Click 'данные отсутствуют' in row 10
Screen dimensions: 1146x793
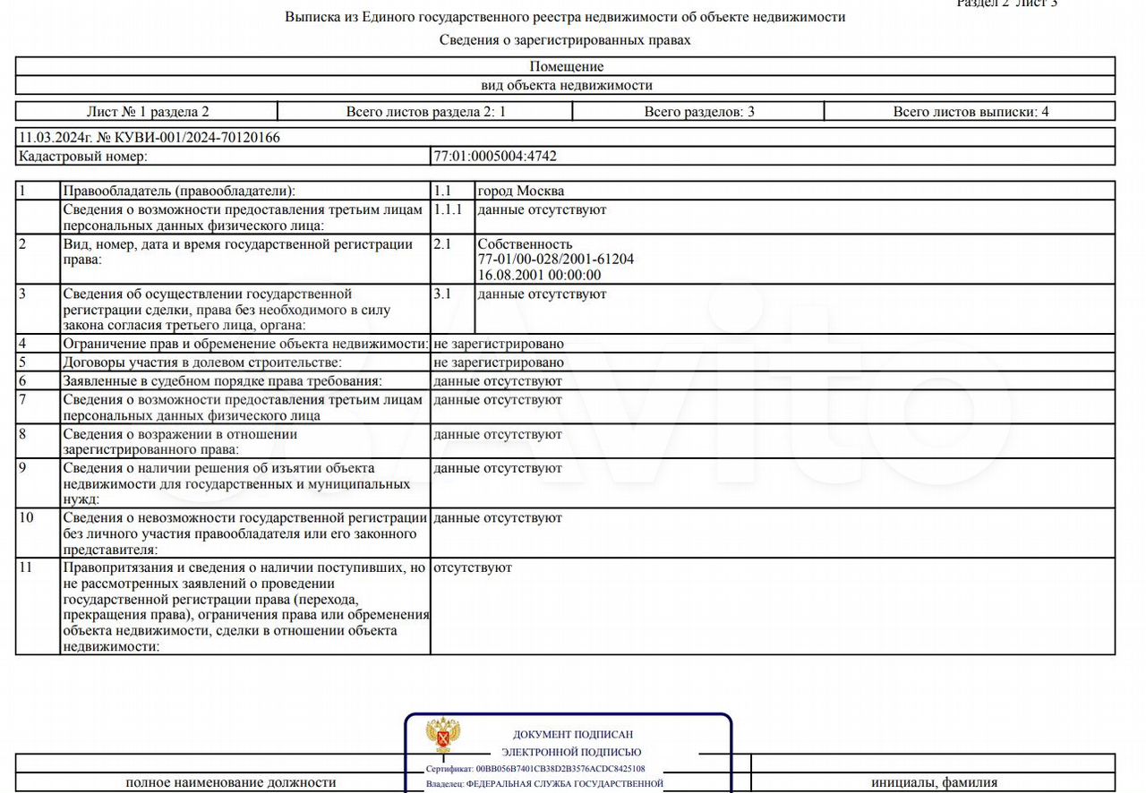[x=498, y=518]
